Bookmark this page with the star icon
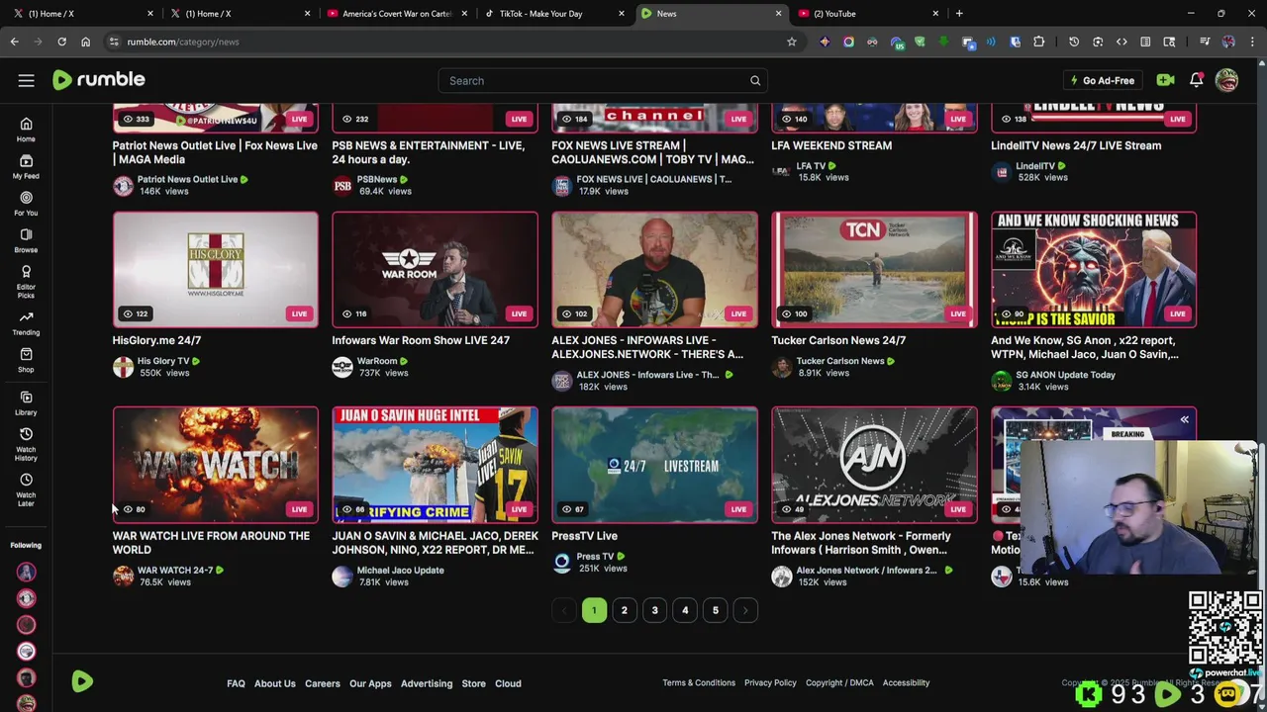 click(791, 42)
